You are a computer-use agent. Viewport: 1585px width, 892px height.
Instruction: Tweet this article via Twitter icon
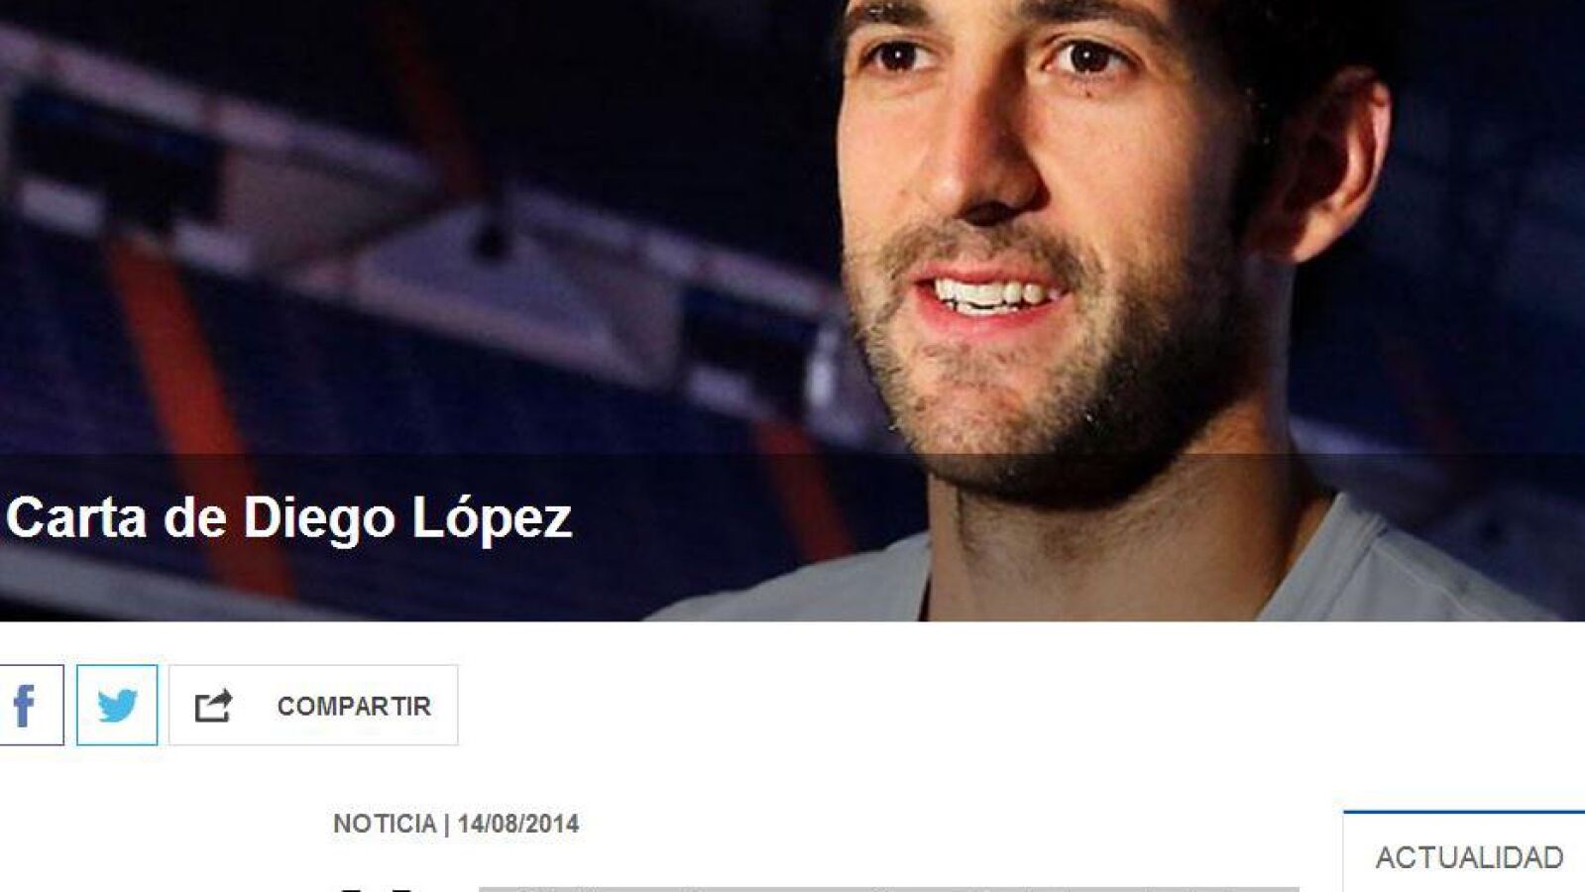pyautogui.click(x=117, y=705)
